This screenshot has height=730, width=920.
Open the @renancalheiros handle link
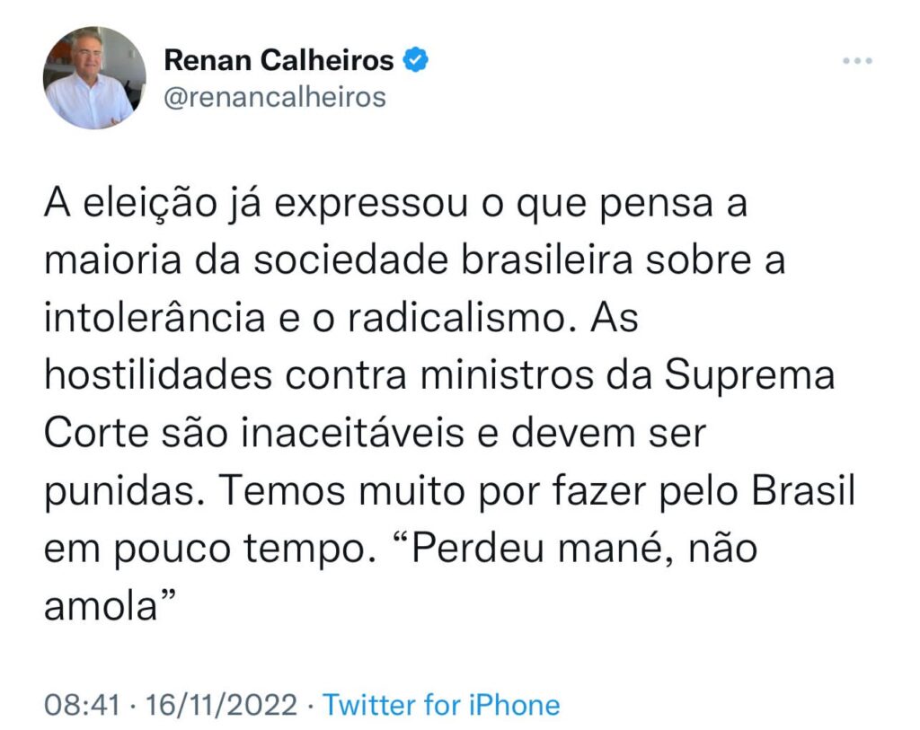click(274, 96)
